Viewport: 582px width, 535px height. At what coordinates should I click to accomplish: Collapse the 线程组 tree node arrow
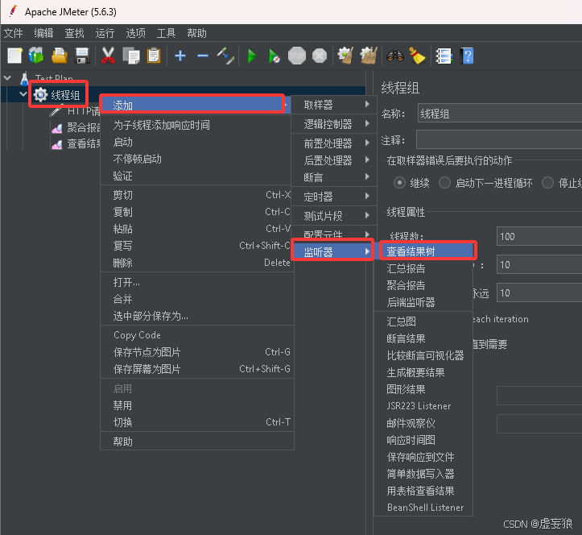pyautogui.click(x=23, y=94)
